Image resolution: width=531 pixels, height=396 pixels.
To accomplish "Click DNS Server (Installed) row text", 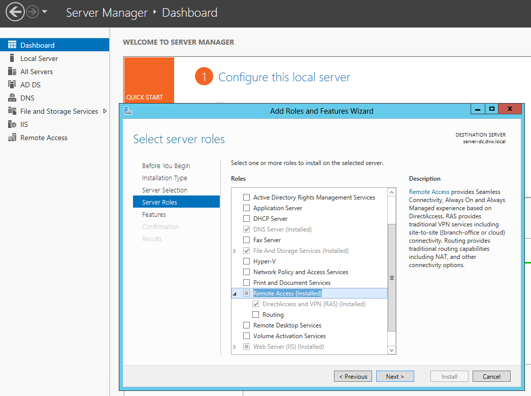I will coord(282,229).
